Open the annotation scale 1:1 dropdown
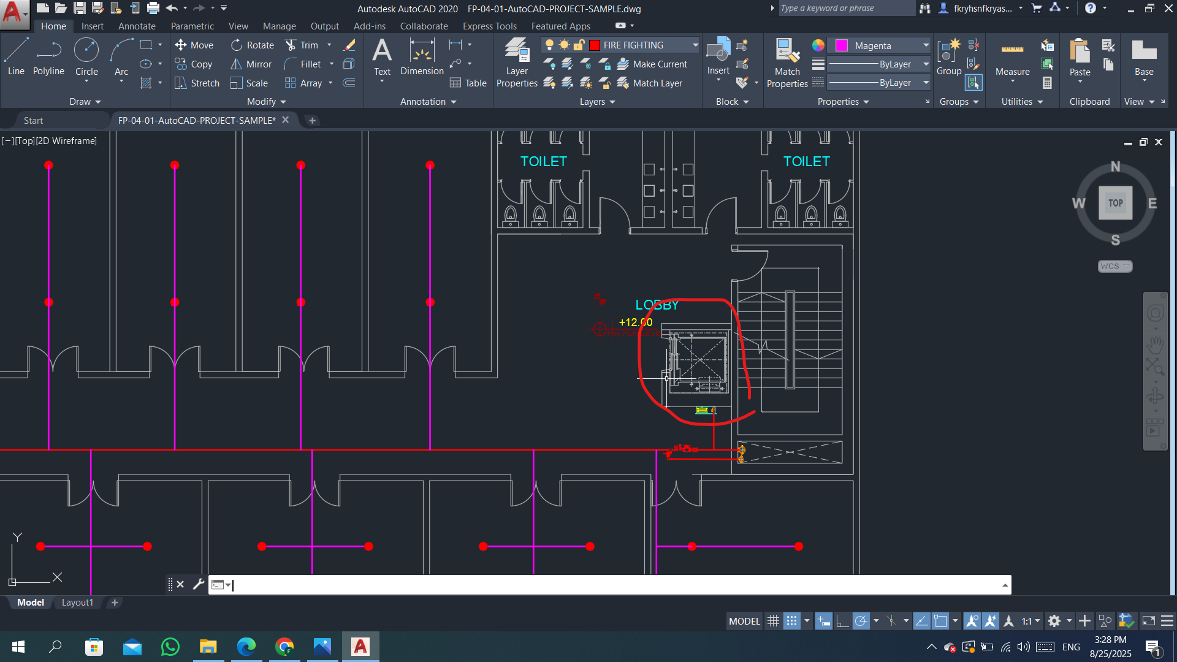 (x=1030, y=621)
